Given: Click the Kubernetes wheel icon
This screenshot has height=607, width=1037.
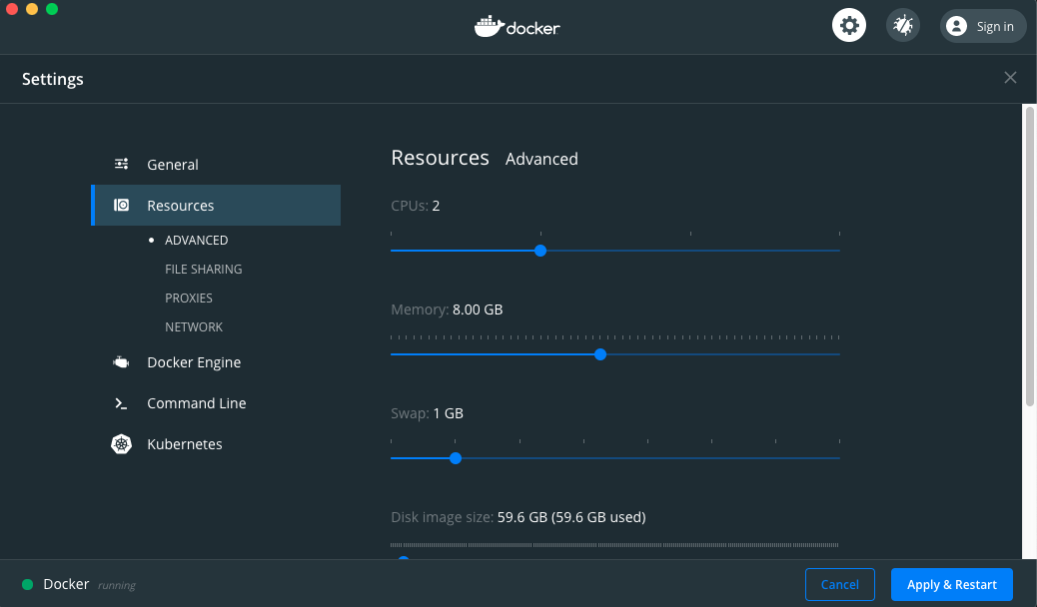Looking at the screenshot, I should (x=121, y=444).
